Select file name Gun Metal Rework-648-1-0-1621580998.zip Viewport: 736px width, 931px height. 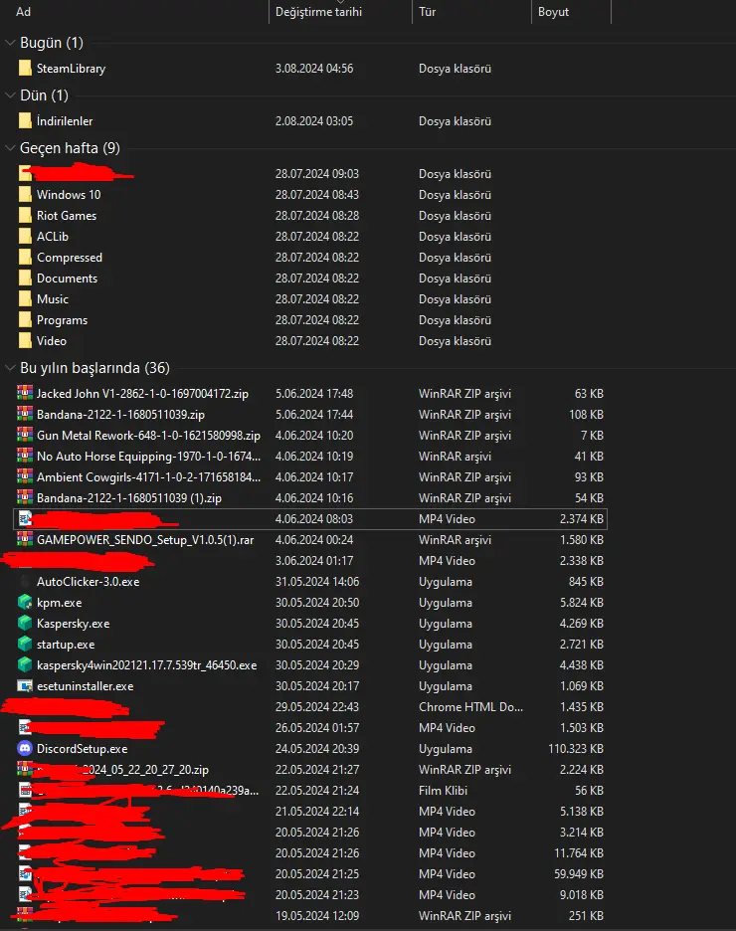[x=148, y=436]
